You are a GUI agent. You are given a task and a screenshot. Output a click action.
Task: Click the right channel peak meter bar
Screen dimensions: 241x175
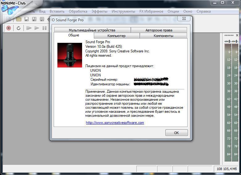235,102
